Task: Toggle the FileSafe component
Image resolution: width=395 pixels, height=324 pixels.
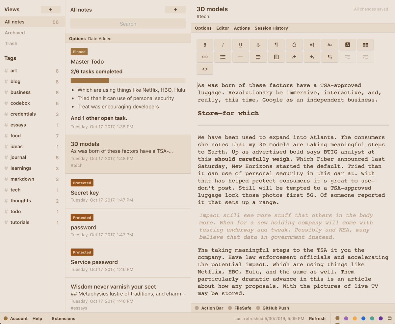Action: point(240,308)
